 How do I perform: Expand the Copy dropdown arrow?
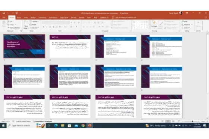pyautogui.click(x=15, y=25)
